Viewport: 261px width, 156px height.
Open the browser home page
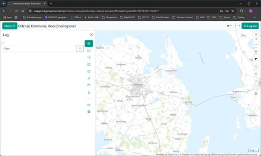(x=23, y=11)
